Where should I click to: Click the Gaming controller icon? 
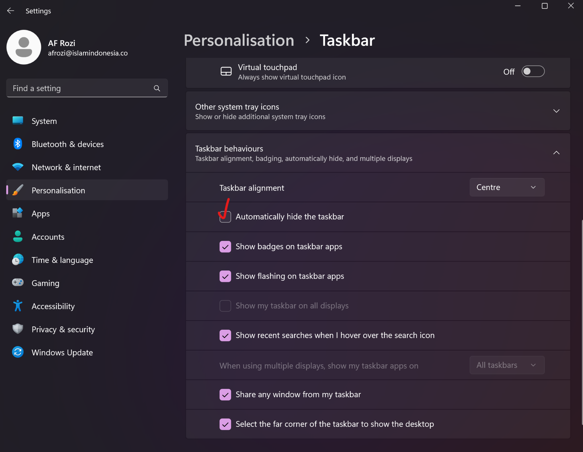[x=18, y=283]
